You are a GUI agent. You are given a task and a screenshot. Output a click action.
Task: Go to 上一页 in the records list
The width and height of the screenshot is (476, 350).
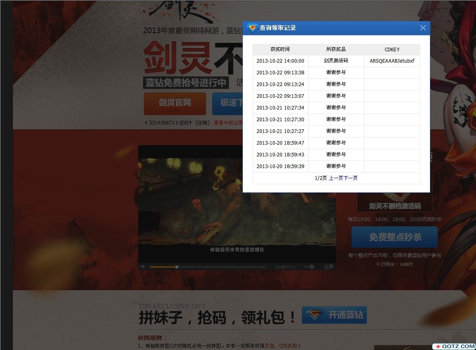[x=336, y=178]
